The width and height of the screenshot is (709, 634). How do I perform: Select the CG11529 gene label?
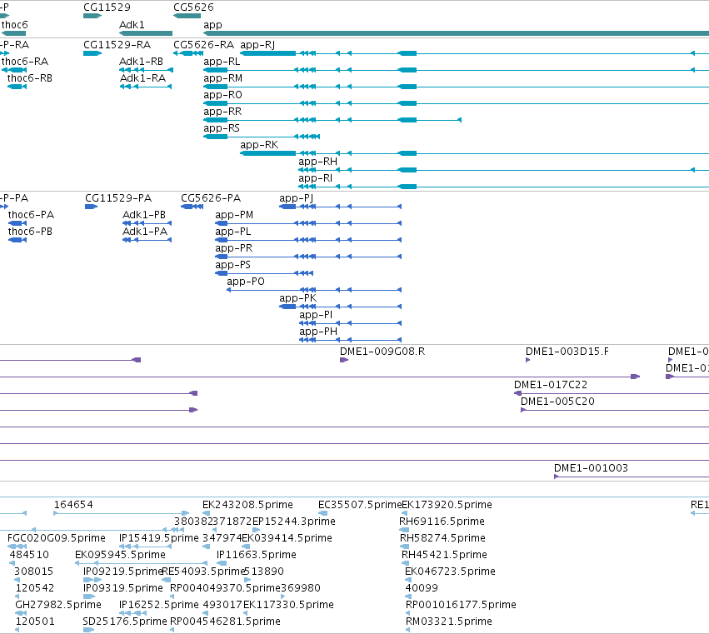[107, 7]
